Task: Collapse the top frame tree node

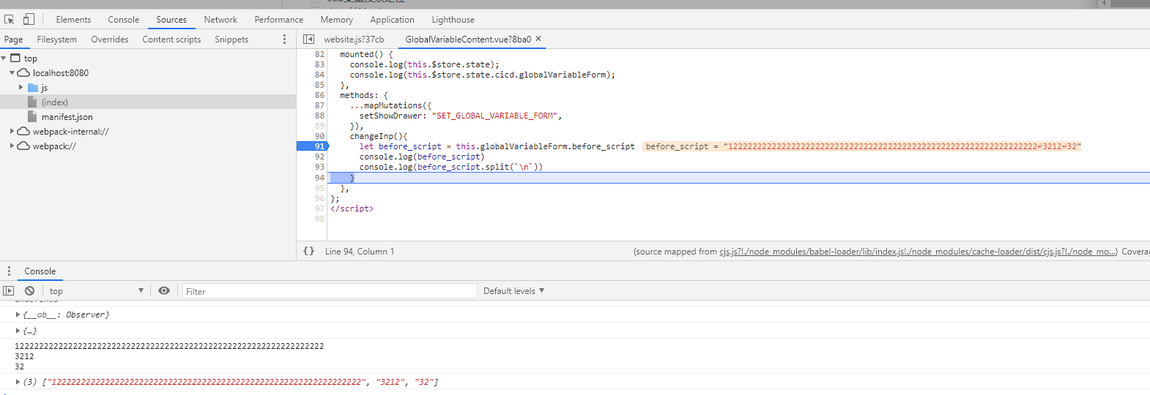Action: click(4, 59)
